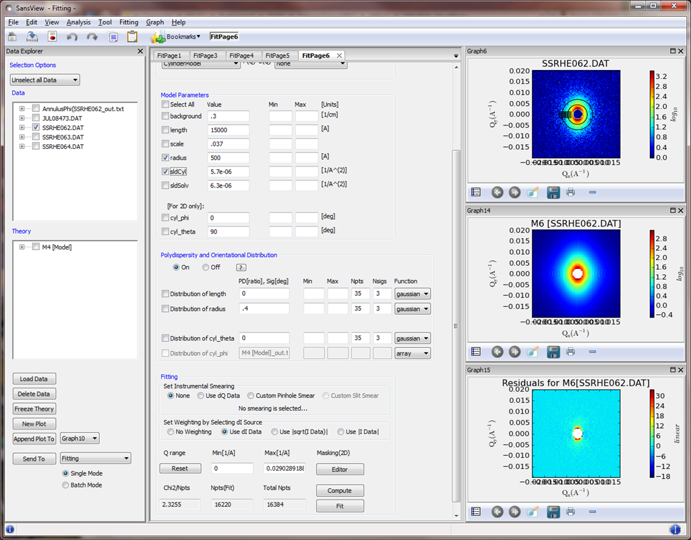Print Graph15 using the printer icon

571,511
